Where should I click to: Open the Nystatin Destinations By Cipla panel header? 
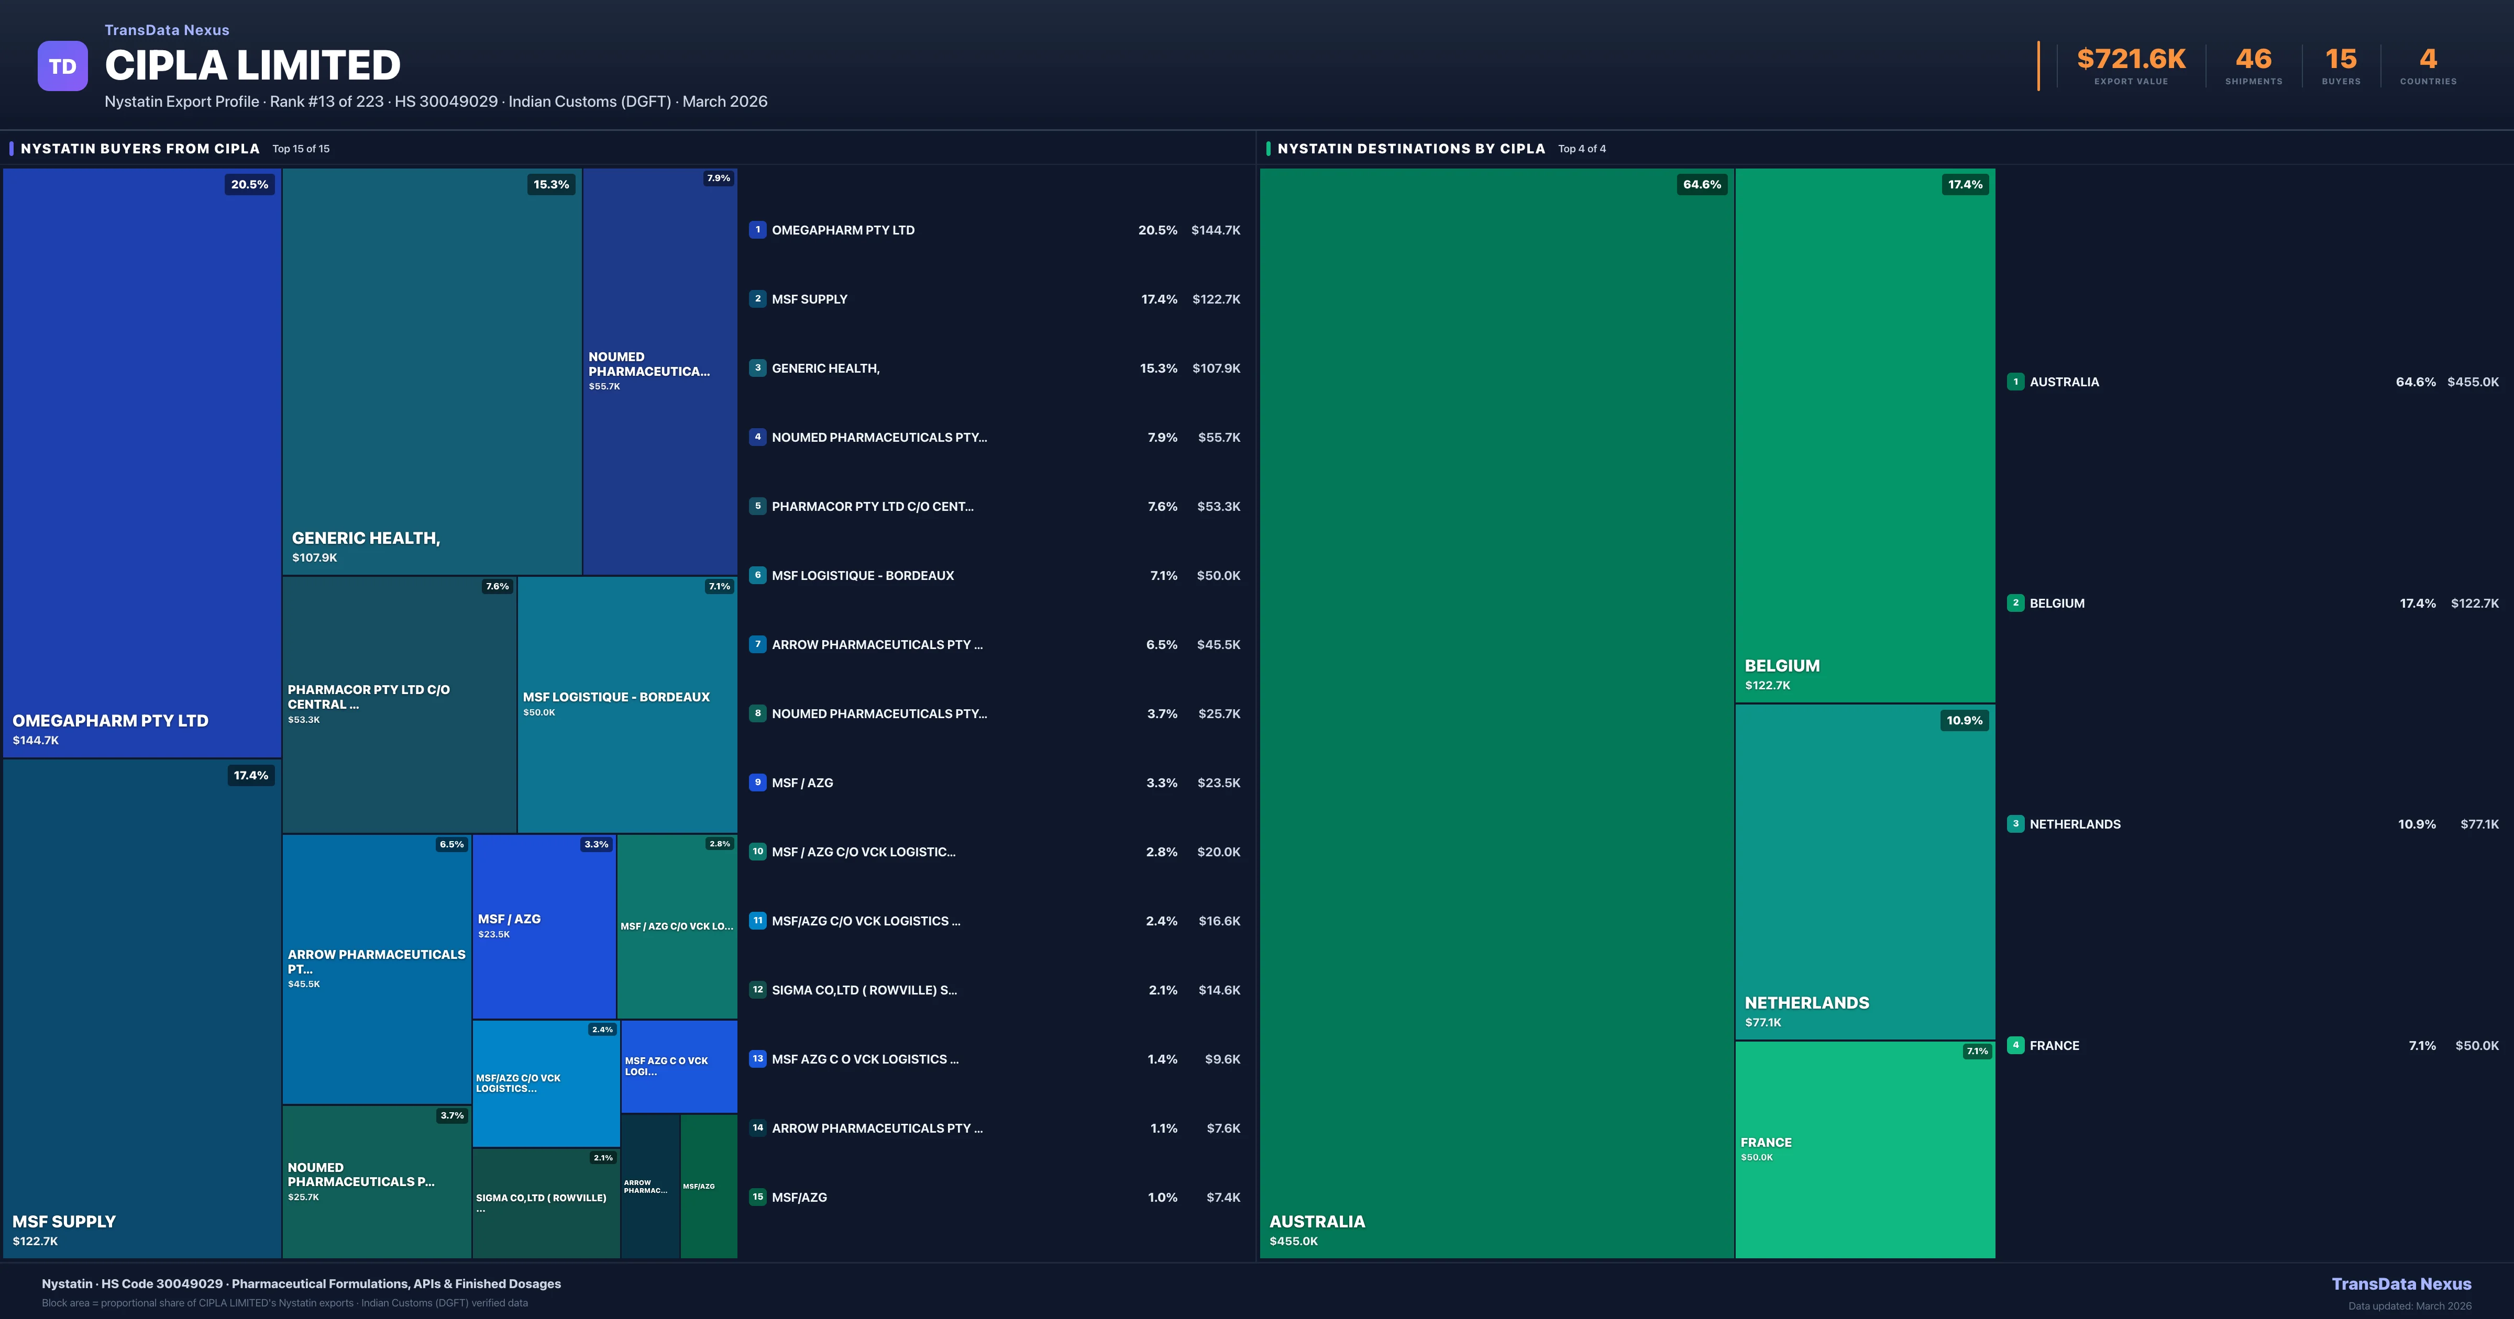click(x=1410, y=148)
